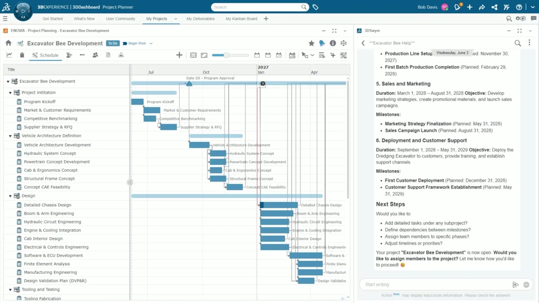Screen dimensions: 539x303
Task: Adjust the Gantt zoom slider handle
Action: [x=226, y=55]
